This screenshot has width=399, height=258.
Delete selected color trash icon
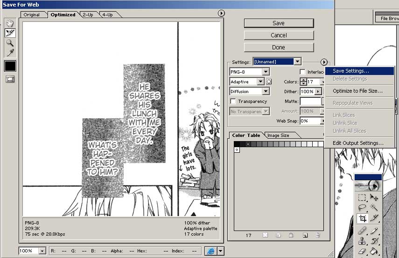coord(318,235)
